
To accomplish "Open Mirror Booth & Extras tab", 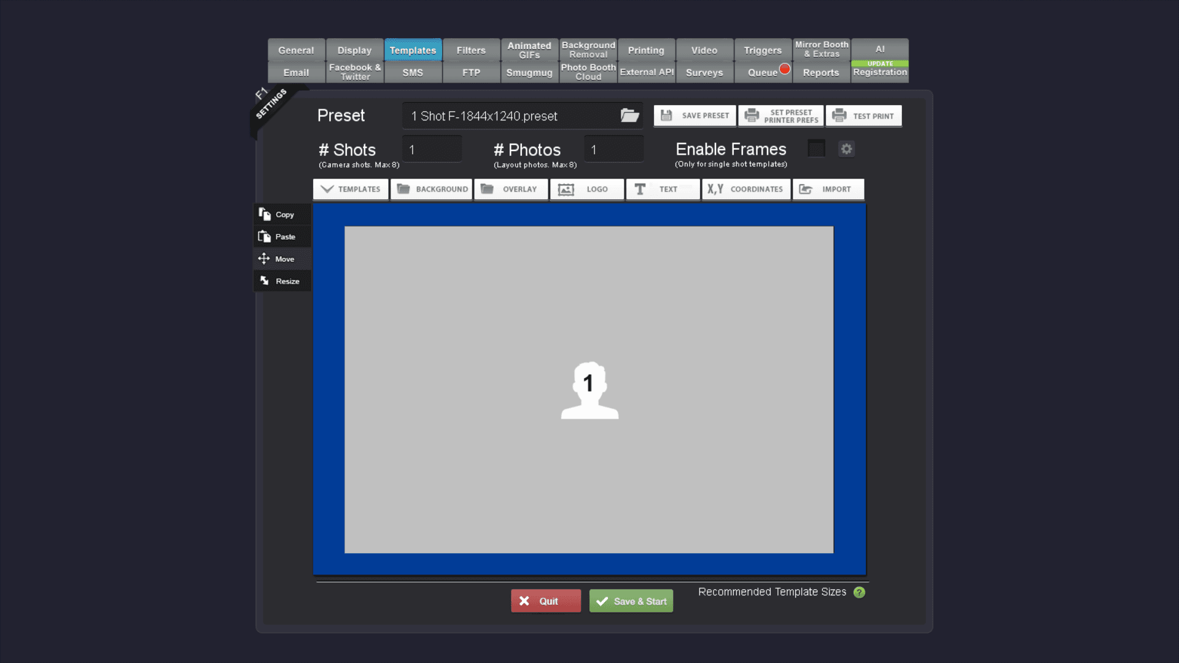I will coord(822,50).
